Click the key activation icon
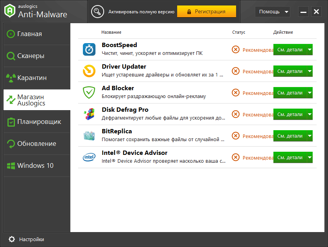Image resolution: width=328 pixels, height=247 pixels. click(x=97, y=12)
